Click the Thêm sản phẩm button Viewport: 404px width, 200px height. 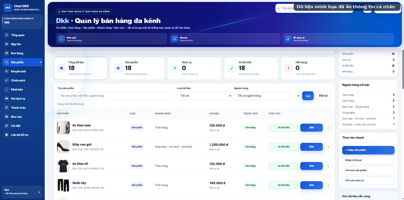(368, 150)
